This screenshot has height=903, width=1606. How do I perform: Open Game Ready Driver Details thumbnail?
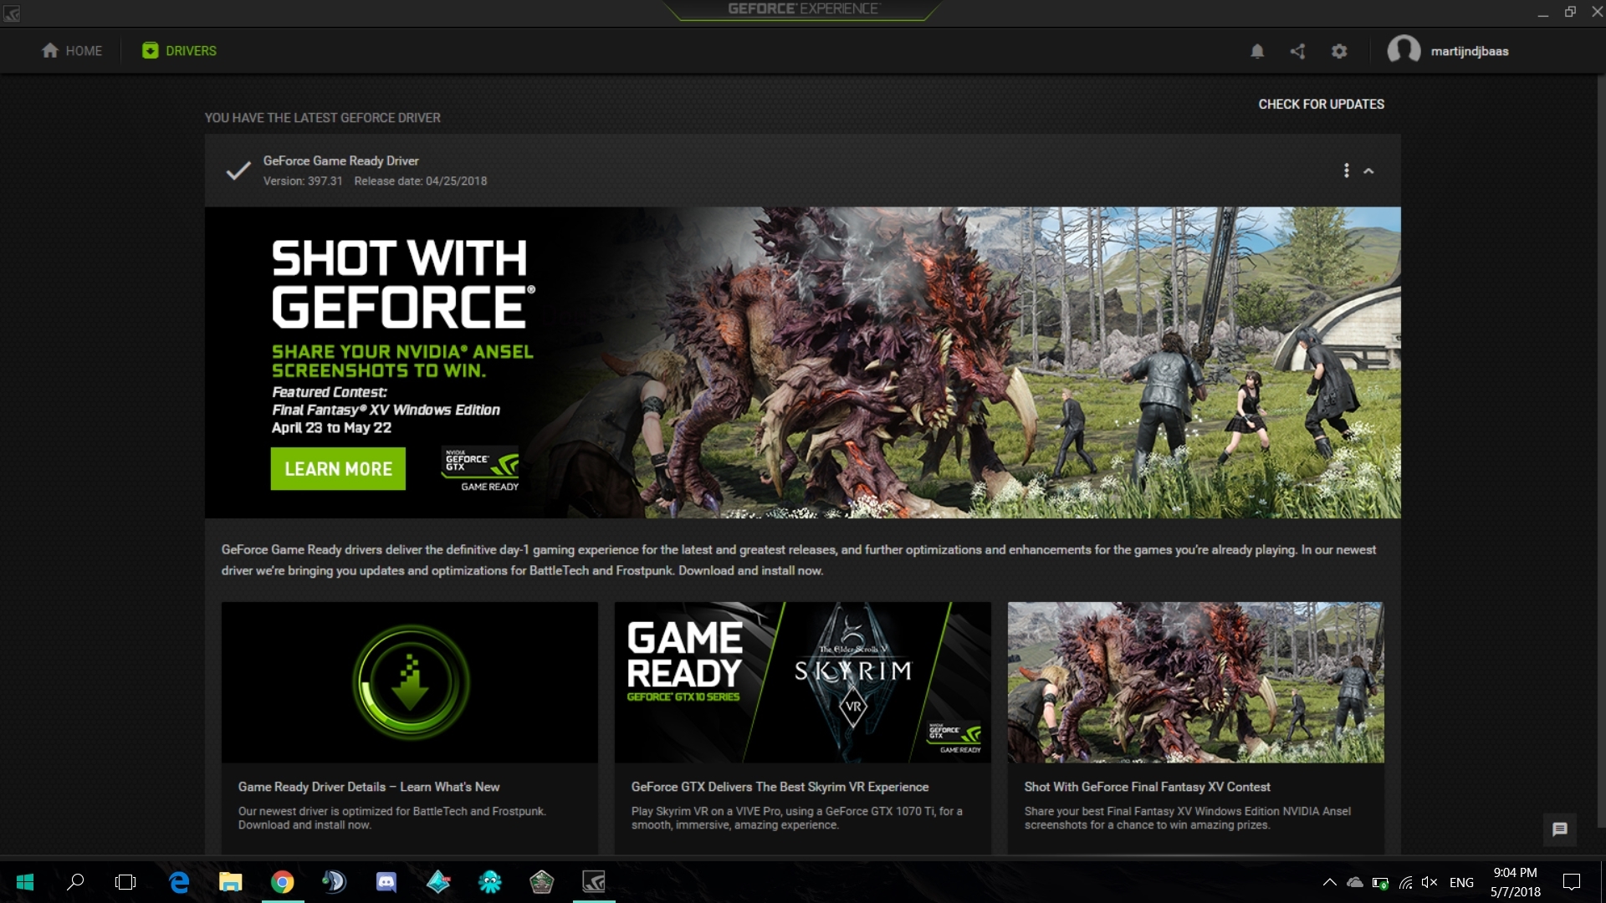pos(409,681)
